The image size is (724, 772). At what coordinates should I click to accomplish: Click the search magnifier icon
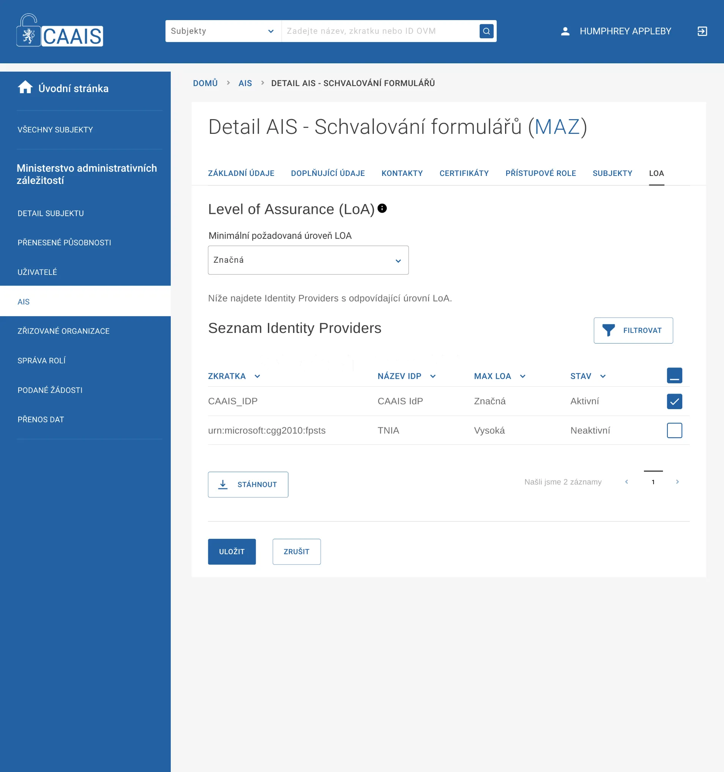click(x=486, y=31)
